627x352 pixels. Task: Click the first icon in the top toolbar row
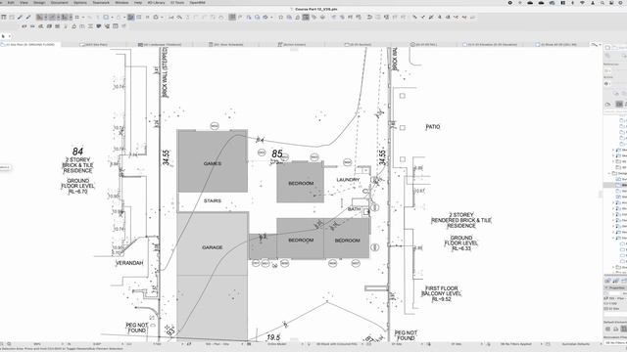[x=4, y=18]
